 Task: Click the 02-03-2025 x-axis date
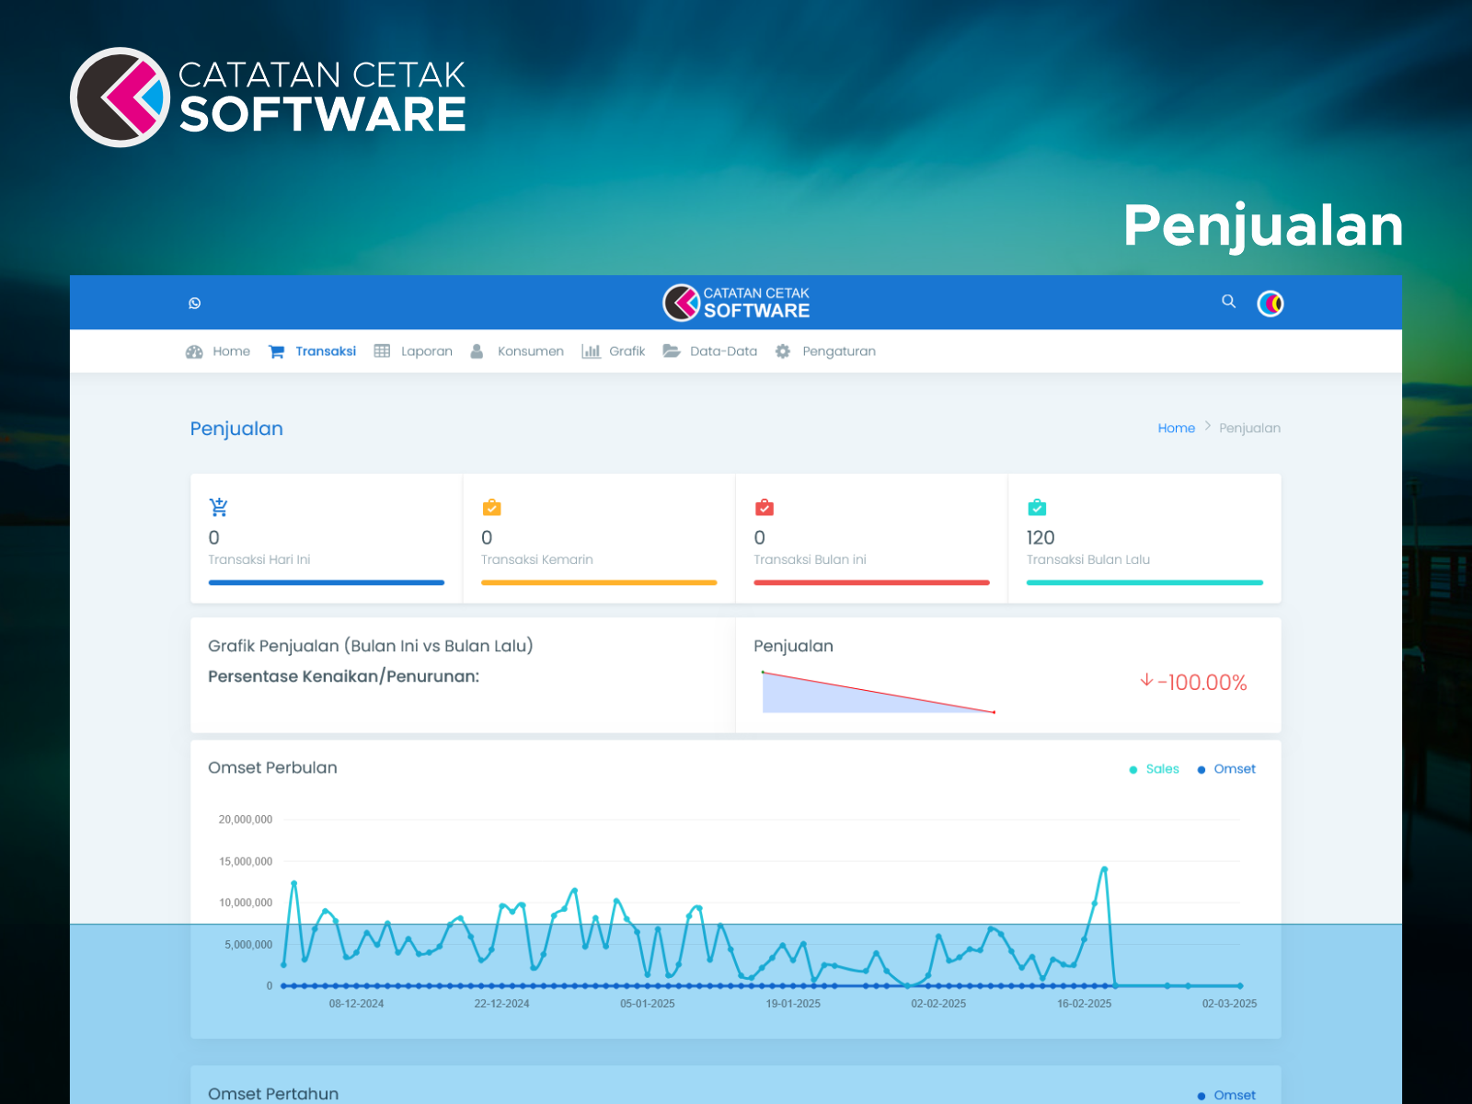point(1229,1004)
